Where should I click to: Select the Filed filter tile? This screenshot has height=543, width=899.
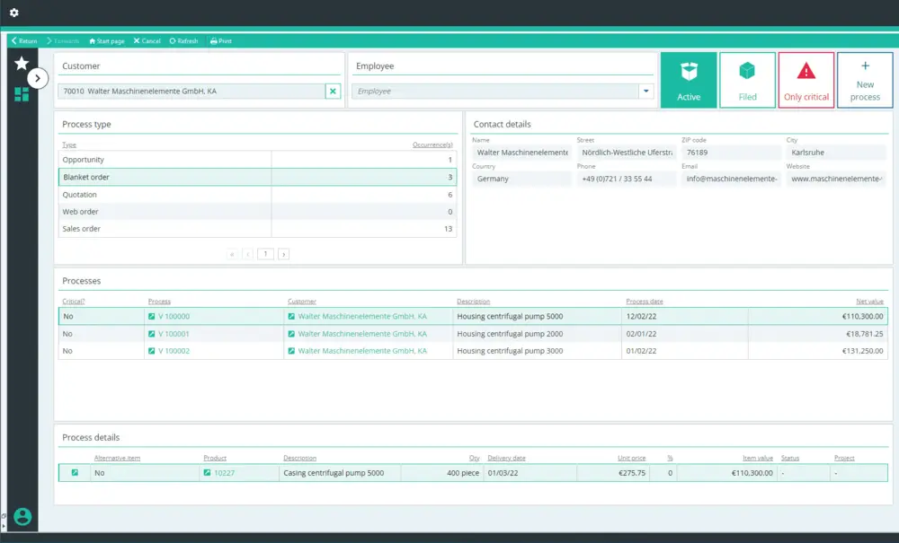[748, 80]
